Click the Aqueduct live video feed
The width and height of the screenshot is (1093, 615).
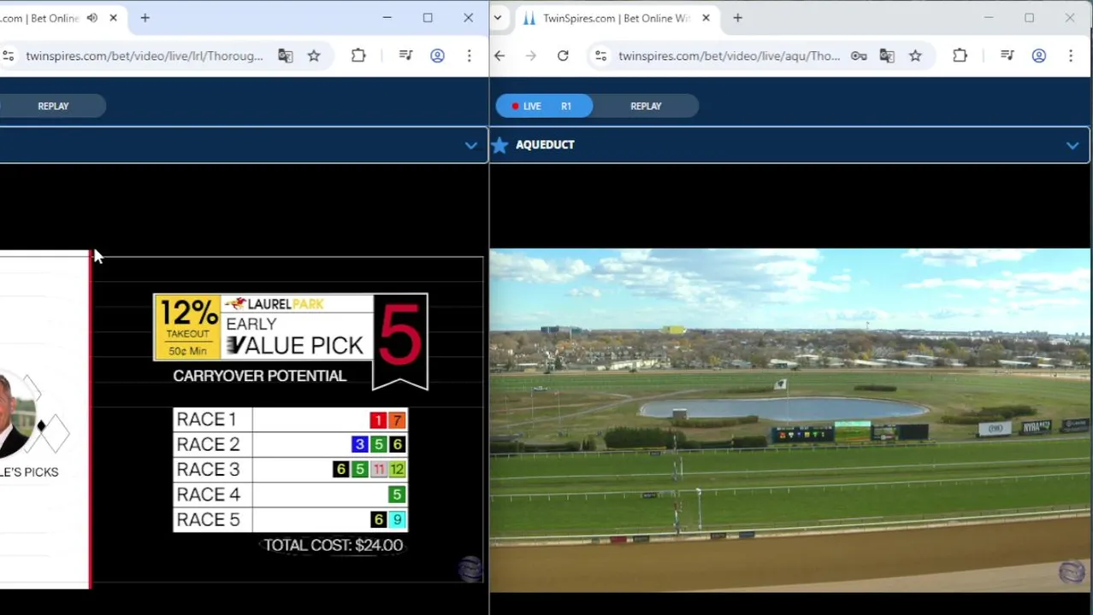pos(790,419)
